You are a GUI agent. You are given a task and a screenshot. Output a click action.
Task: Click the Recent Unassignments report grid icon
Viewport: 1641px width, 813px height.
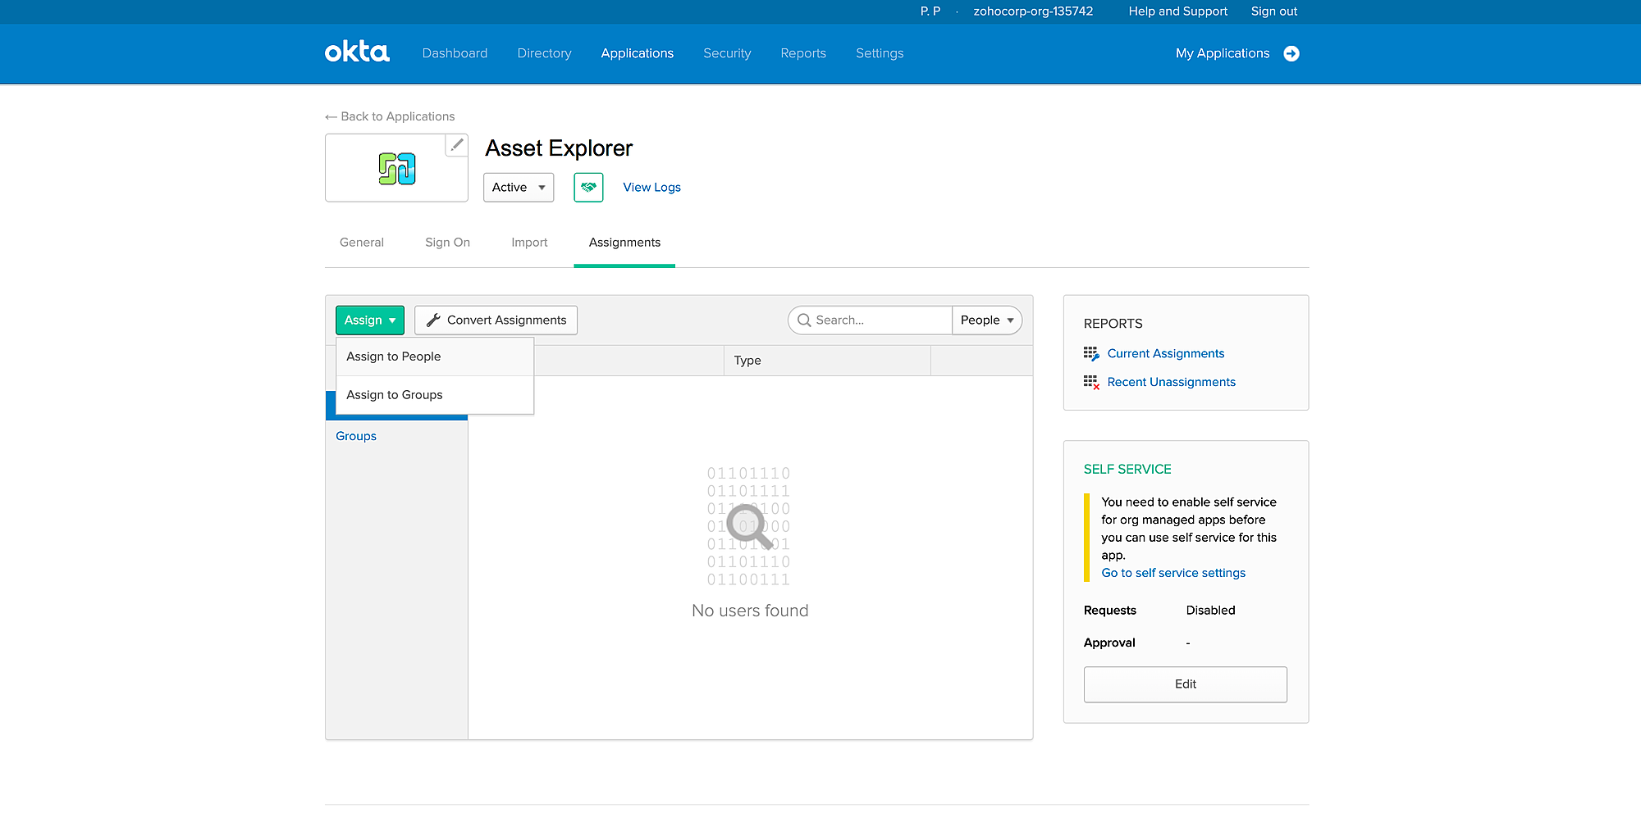[x=1090, y=382]
